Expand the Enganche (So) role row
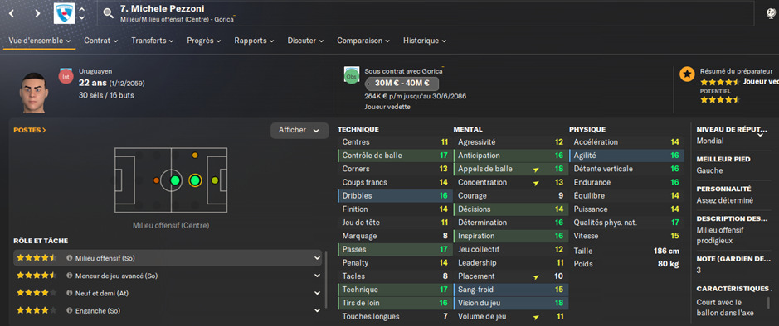 [x=168, y=310]
